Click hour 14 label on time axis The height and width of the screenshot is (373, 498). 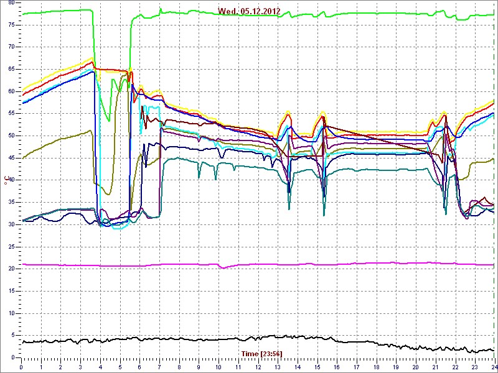(x=298, y=366)
